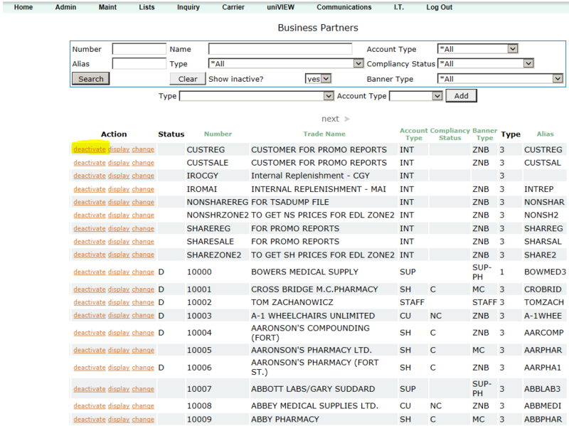Image resolution: width=569 pixels, height=426 pixels.
Task: Open the Inquiry menu
Action: [x=188, y=7]
